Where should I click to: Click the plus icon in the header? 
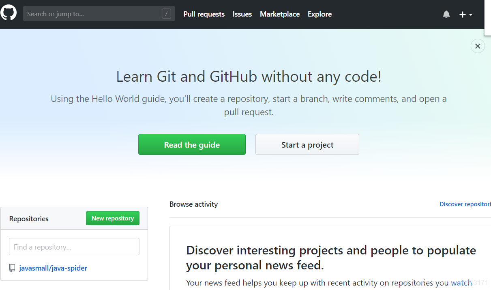[x=462, y=14]
